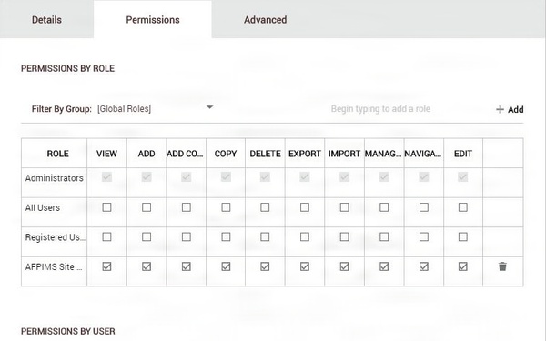Disable Manage for AFPIMS Site role

click(384, 266)
